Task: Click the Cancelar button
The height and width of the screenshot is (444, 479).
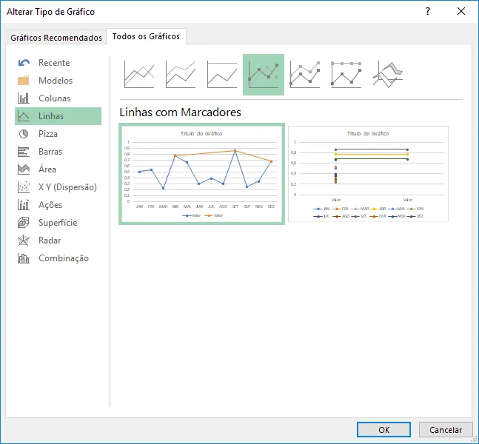Action: [x=446, y=430]
